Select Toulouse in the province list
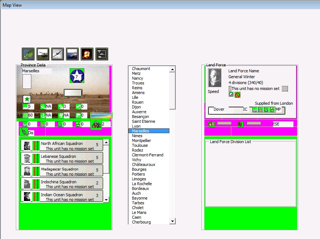The height and width of the screenshot is (239, 320). click(140, 145)
